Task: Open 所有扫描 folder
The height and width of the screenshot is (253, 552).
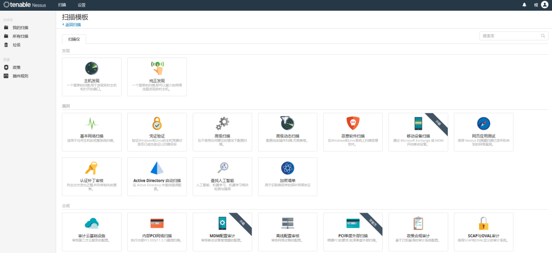Action: pyautogui.click(x=20, y=36)
